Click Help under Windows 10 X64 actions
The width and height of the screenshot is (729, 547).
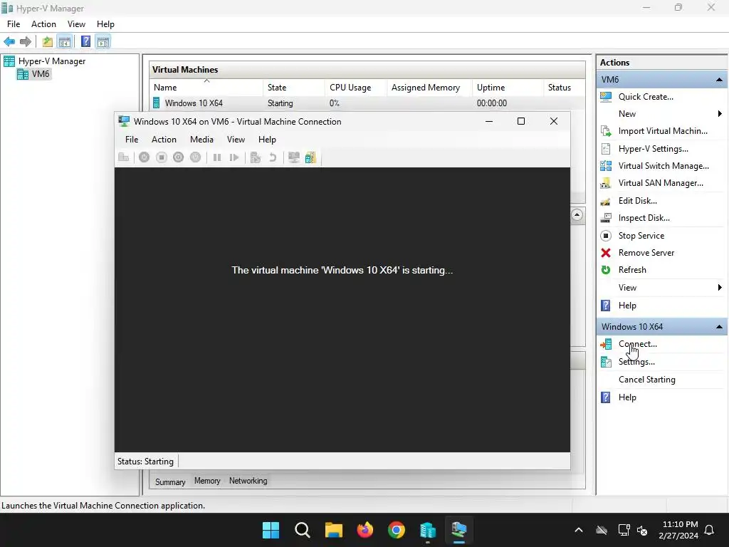tap(627, 397)
